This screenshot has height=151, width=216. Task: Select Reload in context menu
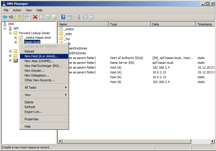tap(44, 51)
